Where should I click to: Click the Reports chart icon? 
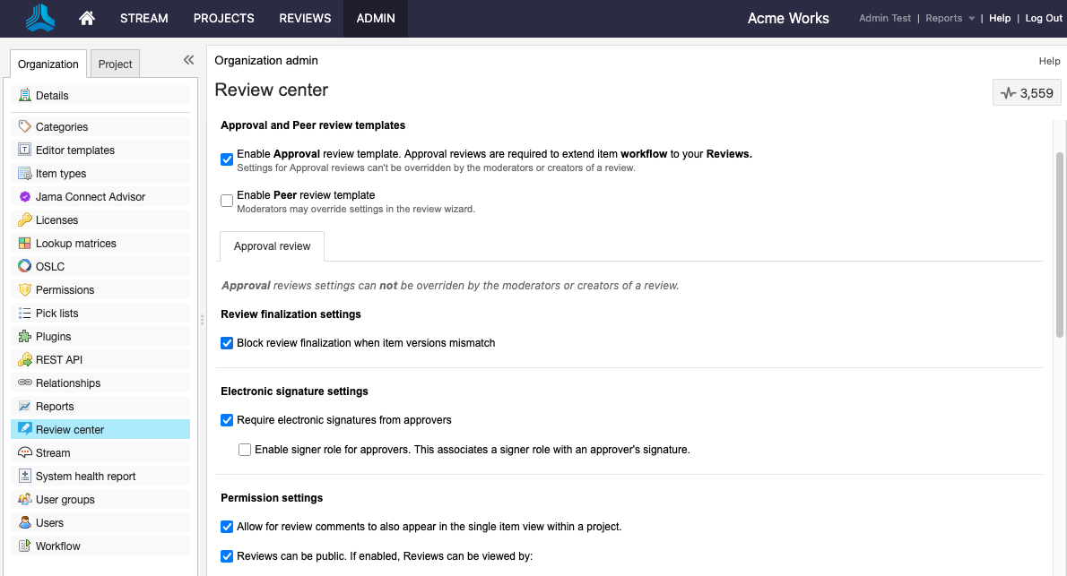24,406
